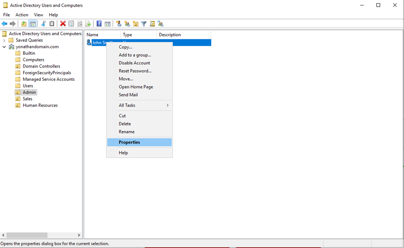Open the All Tasks submenu arrow
The width and height of the screenshot is (404, 248).
pyautogui.click(x=167, y=105)
